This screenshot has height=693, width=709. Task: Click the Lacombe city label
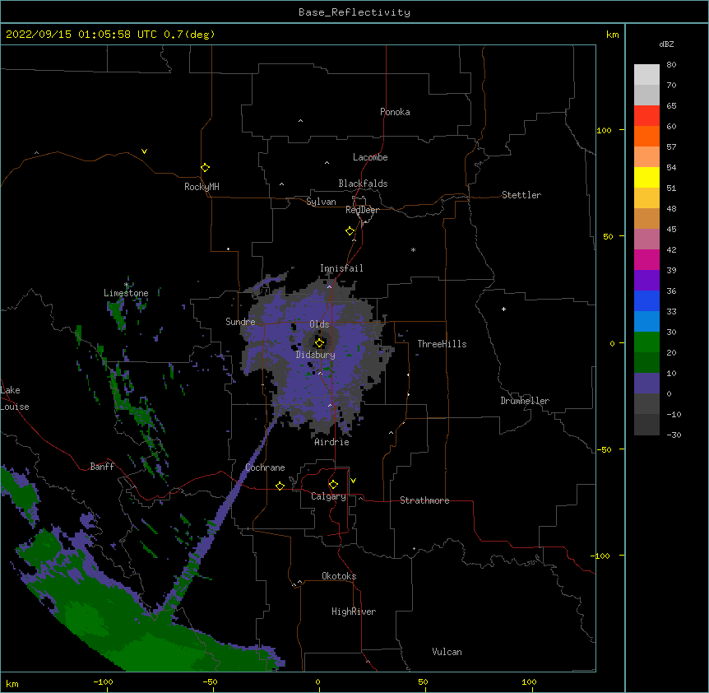[370, 157]
